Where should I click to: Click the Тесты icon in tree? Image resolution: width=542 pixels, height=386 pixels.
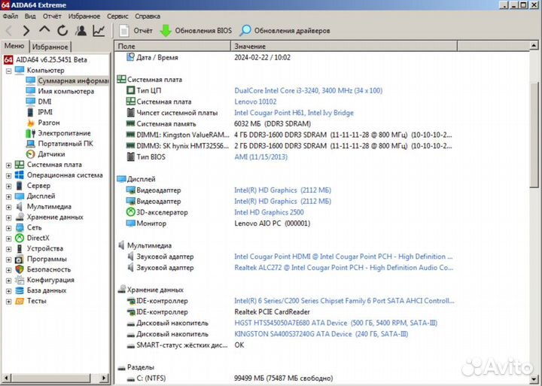(20, 301)
